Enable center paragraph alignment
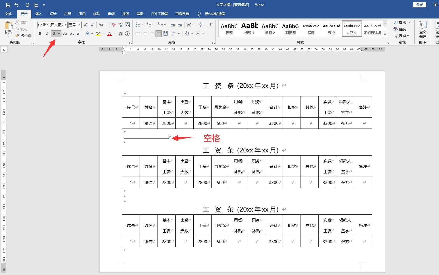This screenshot has height=275, width=439. coord(145,34)
